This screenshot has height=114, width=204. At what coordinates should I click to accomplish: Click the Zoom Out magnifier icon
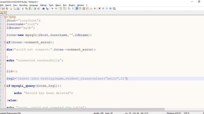pos(56,9)
